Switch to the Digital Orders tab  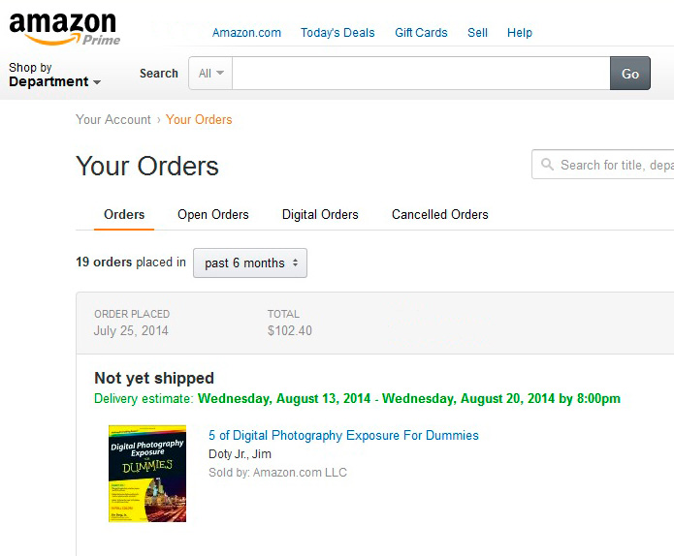tap(320, 215)
